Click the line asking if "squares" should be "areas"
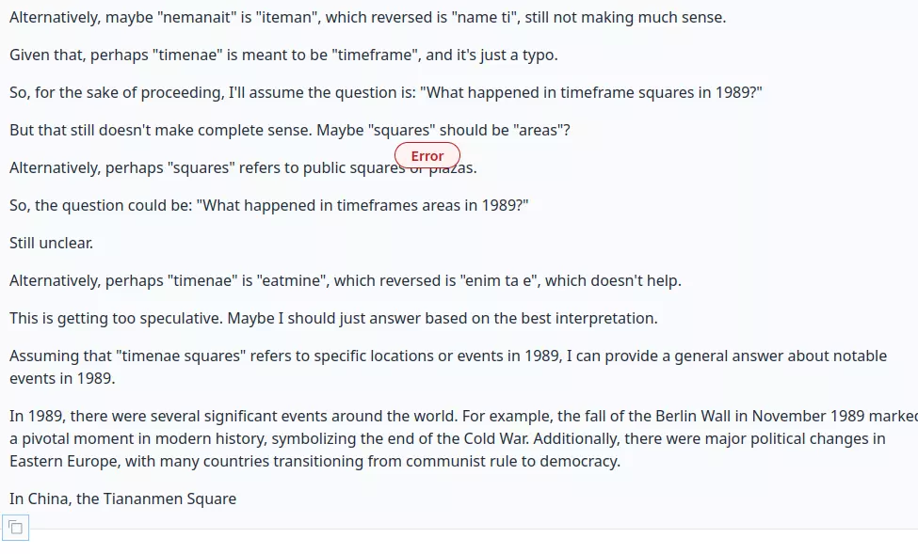The image size is (918, 554). pyautogui.click(x=290, y=130)
